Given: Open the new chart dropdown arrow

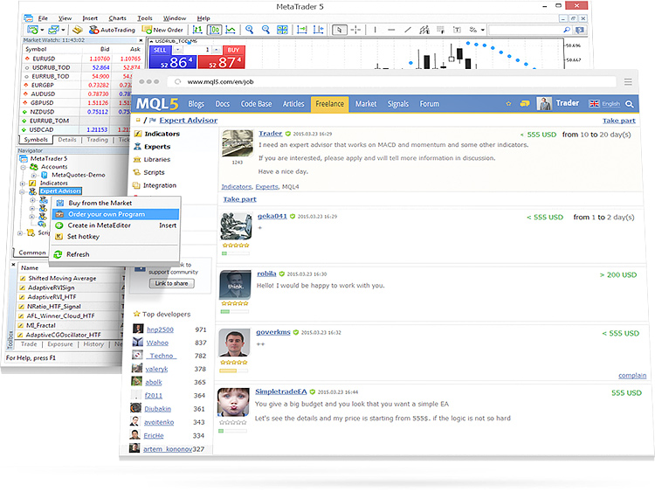Looking at the screenshot, I should click(42, 30).
